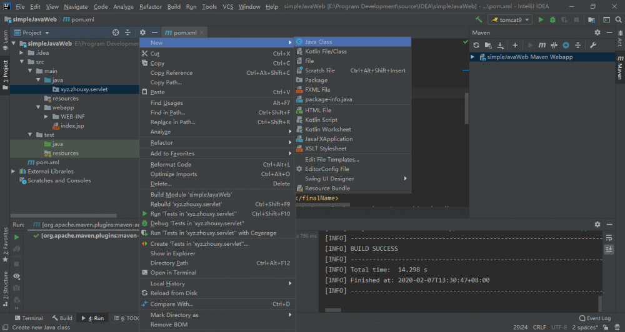Open the tomcat9 run configuration dropdown
The height and width of the screenshot is (332, 625).
pyautogui.click(x=510, y=19)
